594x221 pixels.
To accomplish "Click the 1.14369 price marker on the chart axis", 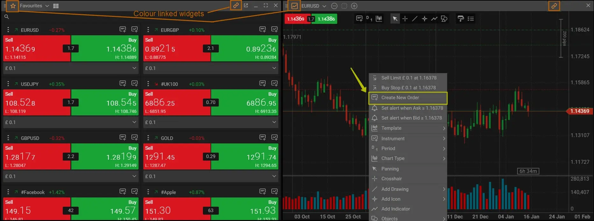I will tap(579, 111).
